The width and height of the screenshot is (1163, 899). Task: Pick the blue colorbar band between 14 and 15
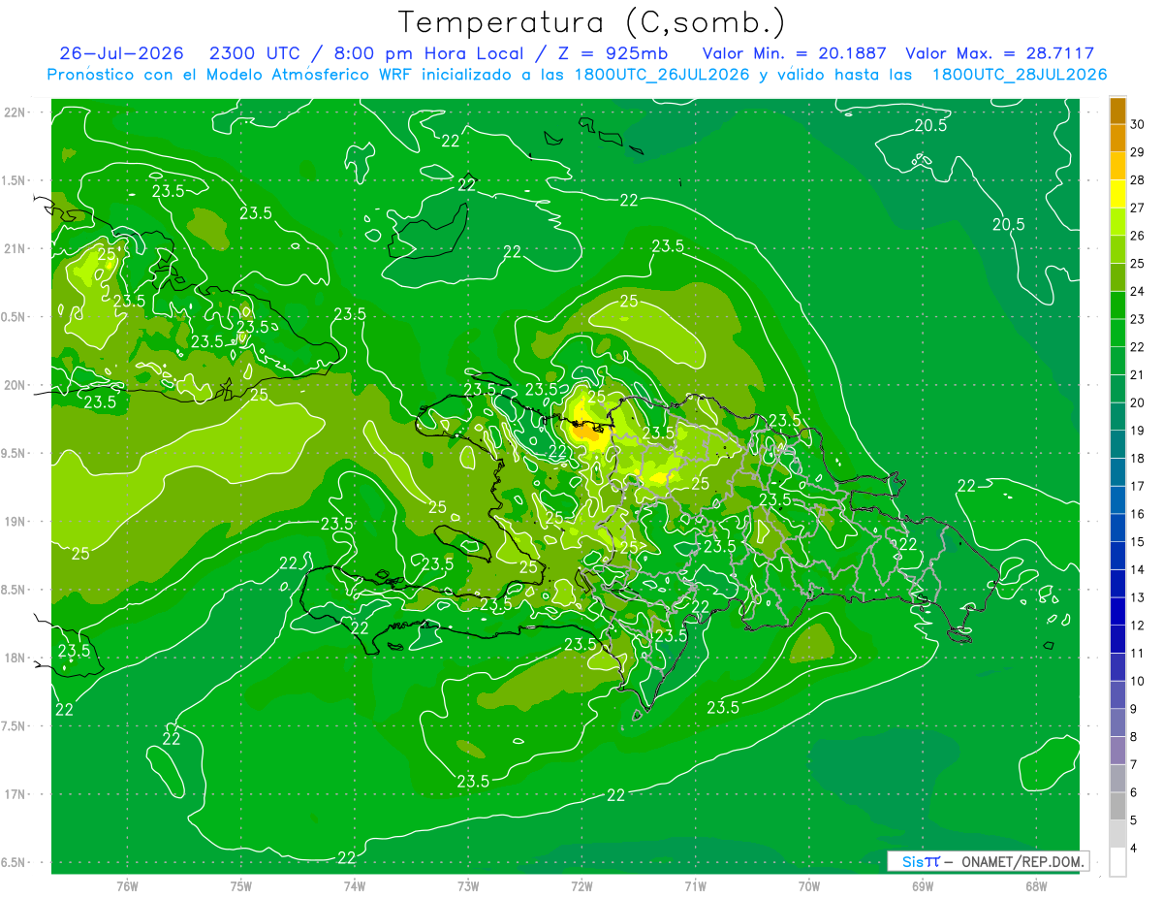[1117, 556]
